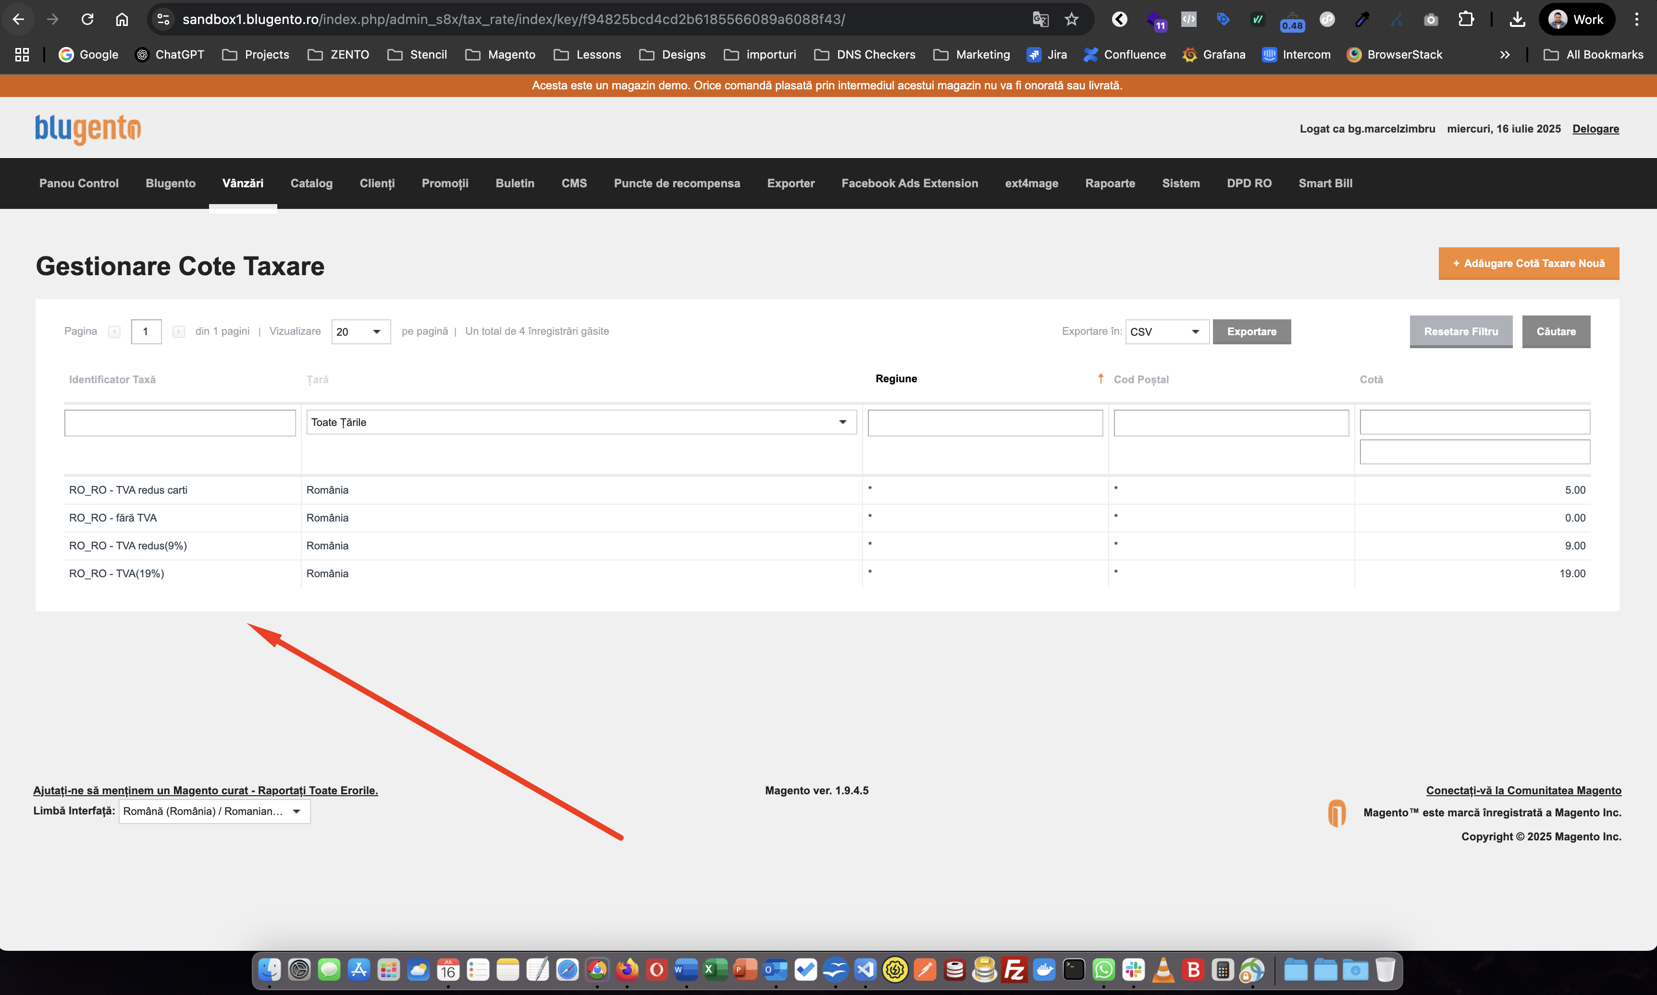Open the translate page icon in address bar
1657x995 pixels.
1040,19
